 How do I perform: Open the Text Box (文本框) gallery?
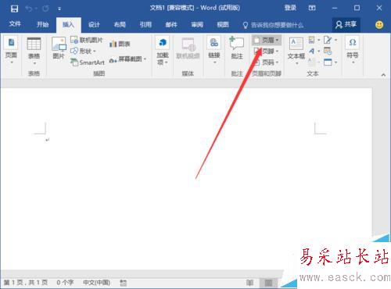click(296, 51)
